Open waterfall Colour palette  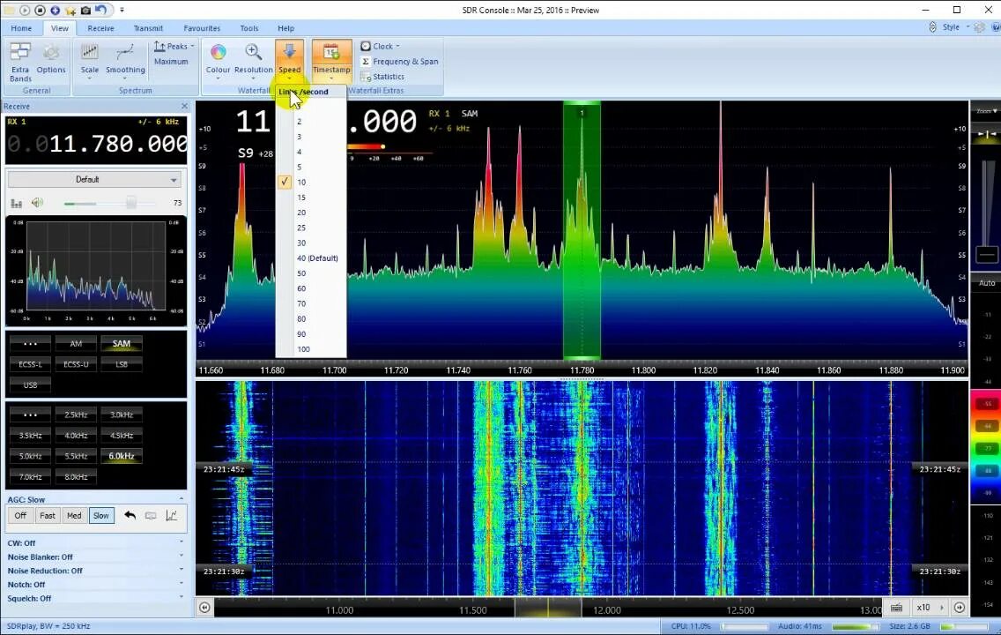pos(218,61)
